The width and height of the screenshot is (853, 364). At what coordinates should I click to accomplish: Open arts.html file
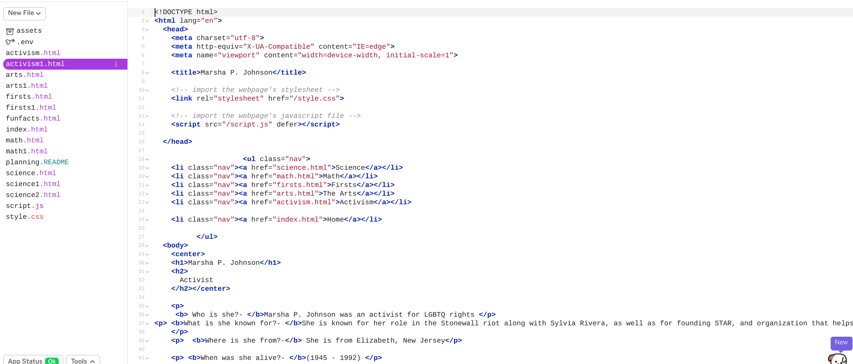(25, 75)
